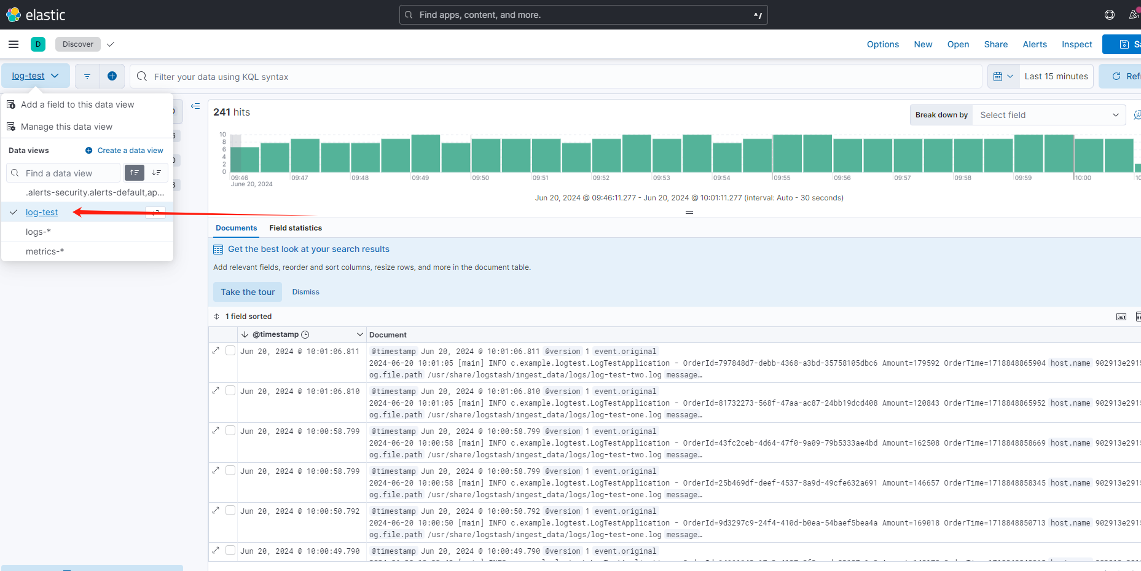Expand the first 10:00:58.799 document row
Image resolution: width=1141 pixels, height=571 pixels.
[216, 431]
